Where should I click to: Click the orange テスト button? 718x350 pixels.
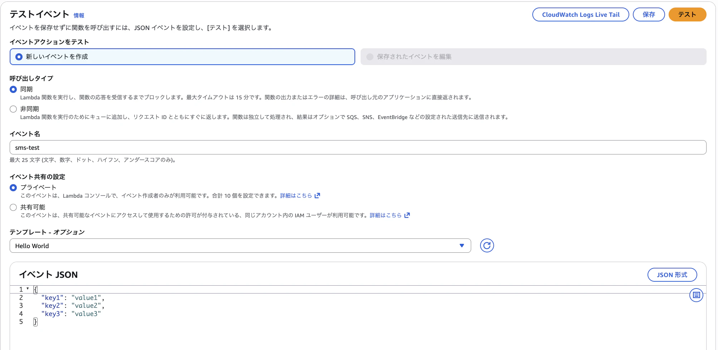687,15
